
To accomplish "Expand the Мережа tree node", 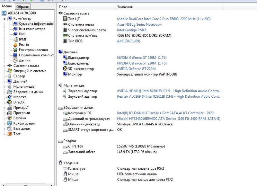I will click(x=4, y=97).
